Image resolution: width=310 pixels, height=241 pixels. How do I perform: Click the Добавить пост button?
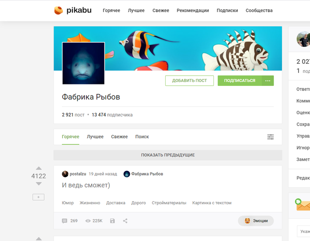190,80
